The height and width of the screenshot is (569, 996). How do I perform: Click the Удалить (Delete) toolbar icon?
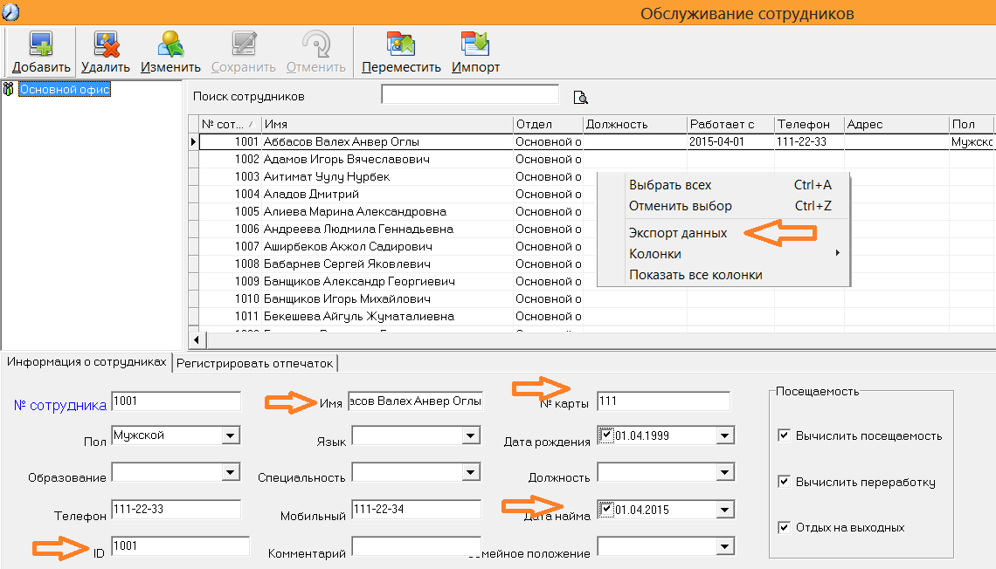pos(106,44)
